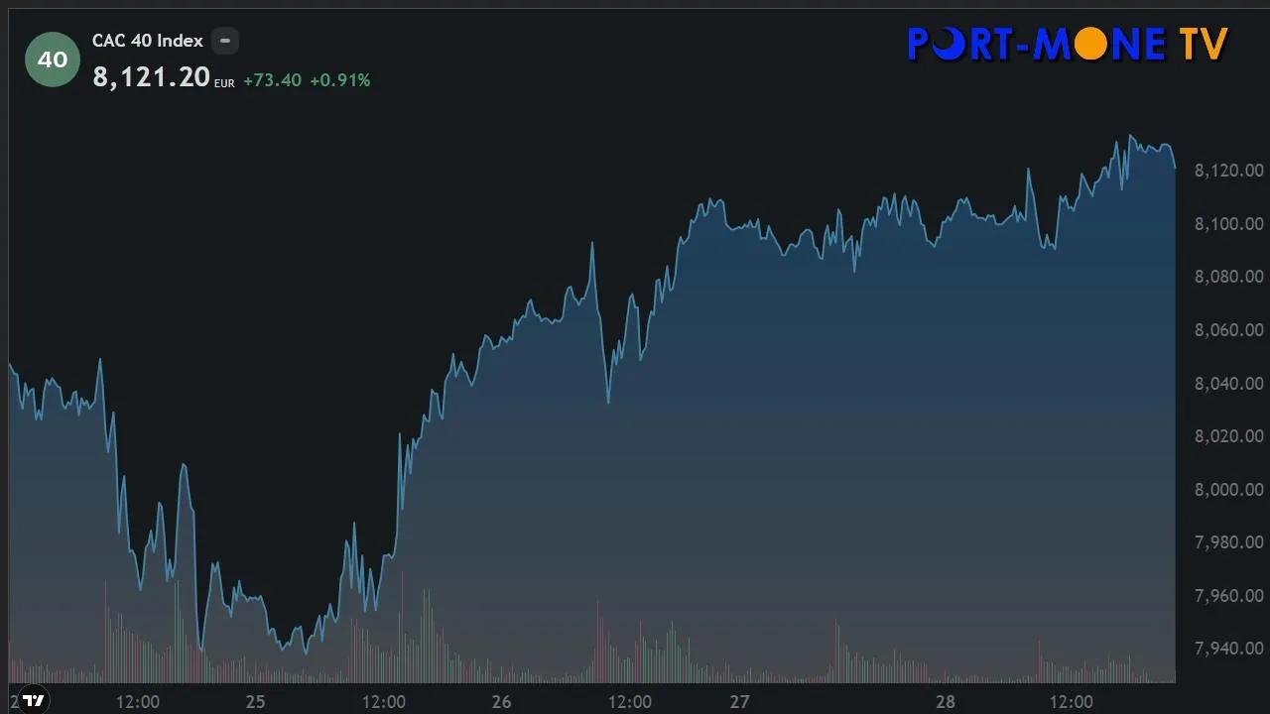Click the 8,040.00 price axis label
Viewport: 1270px width, 714px height.
[x=1228, y=384]
